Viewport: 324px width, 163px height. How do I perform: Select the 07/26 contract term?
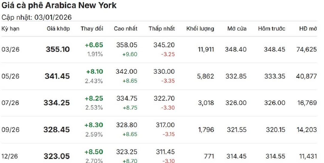pyautogui.click(x=11, y=103)
